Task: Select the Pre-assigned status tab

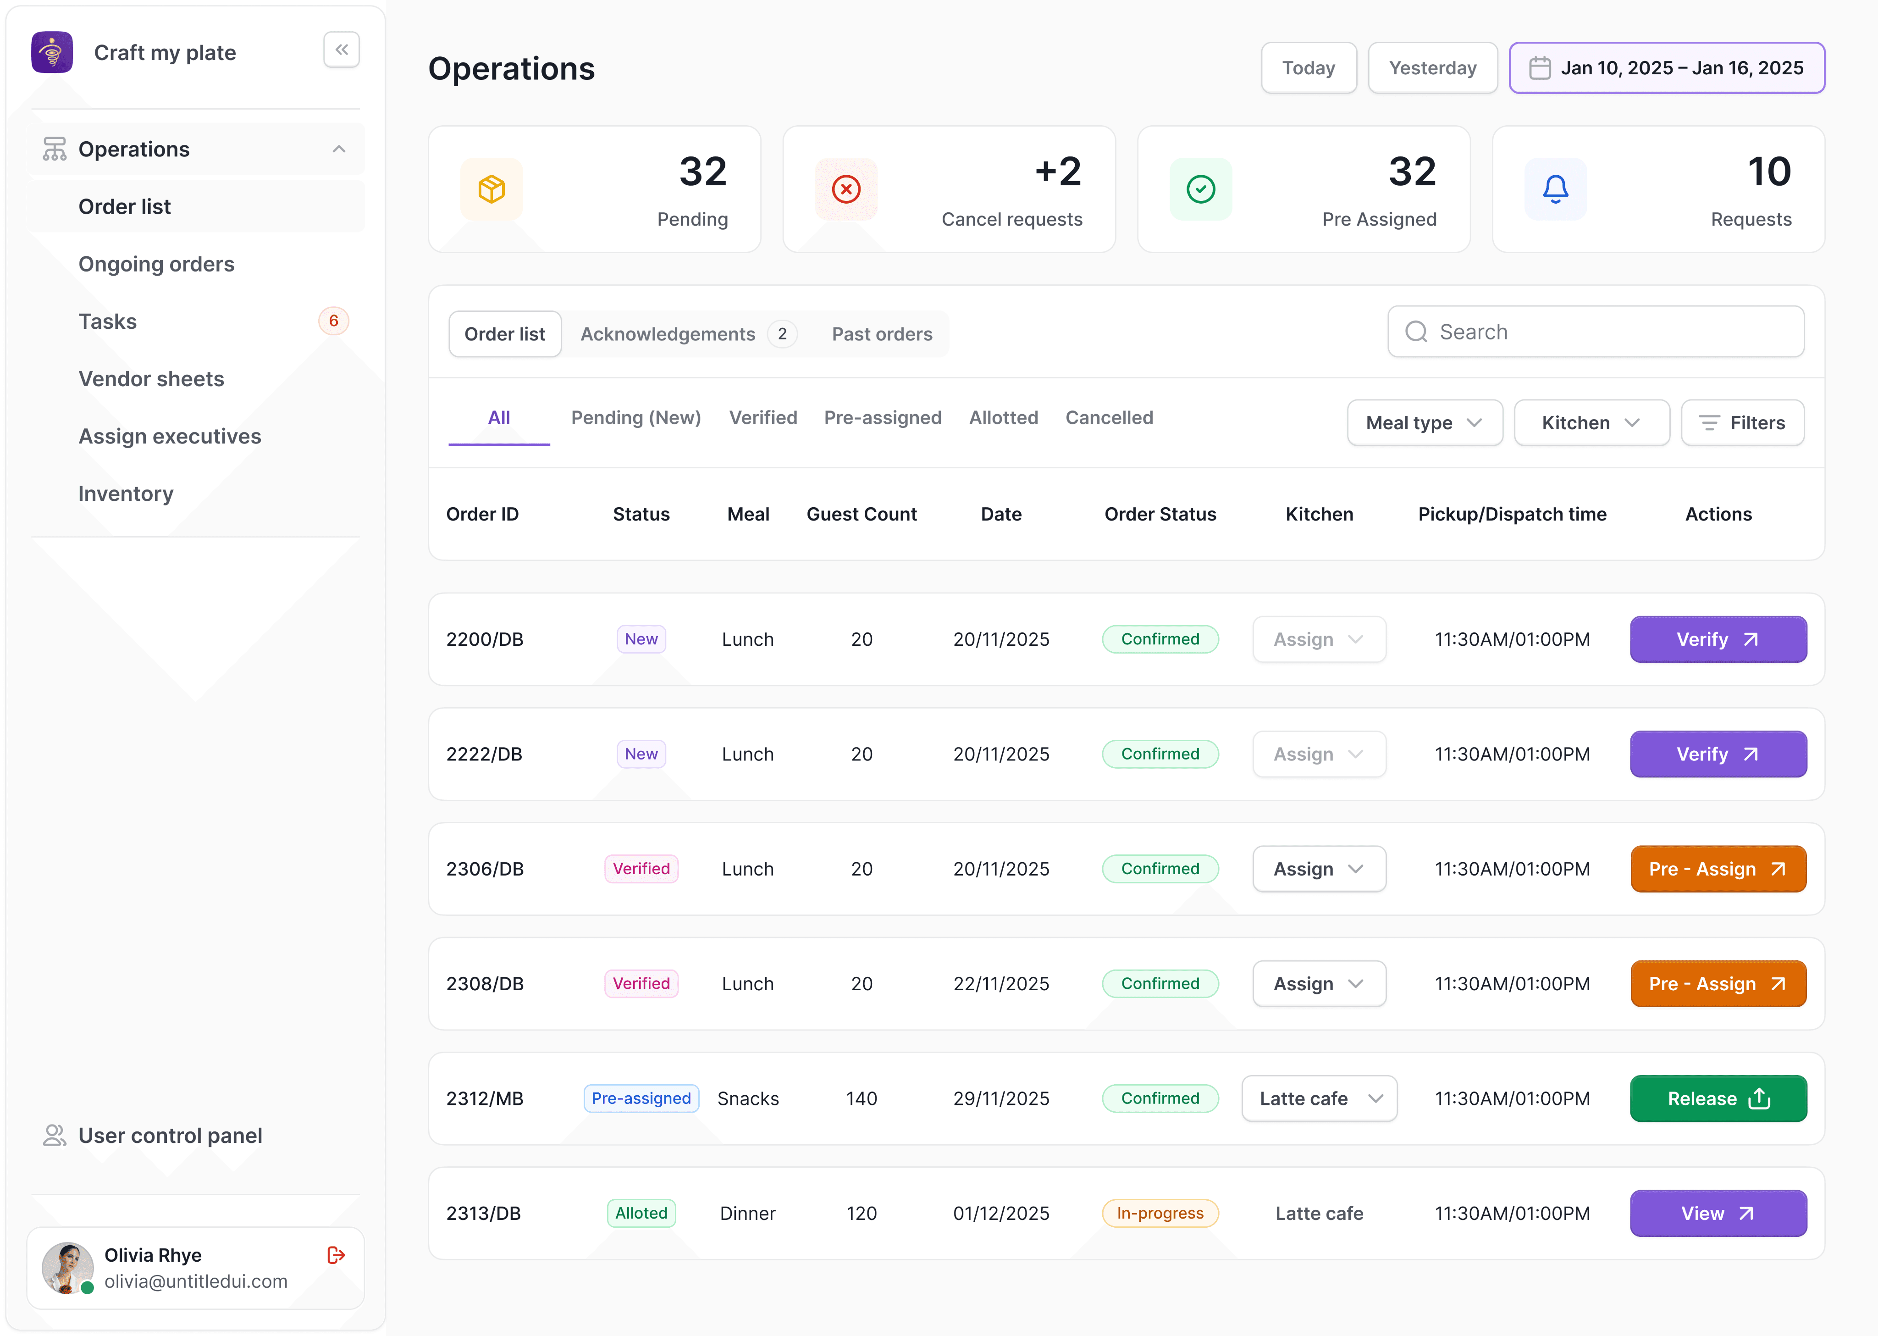Action: (882, 418)
